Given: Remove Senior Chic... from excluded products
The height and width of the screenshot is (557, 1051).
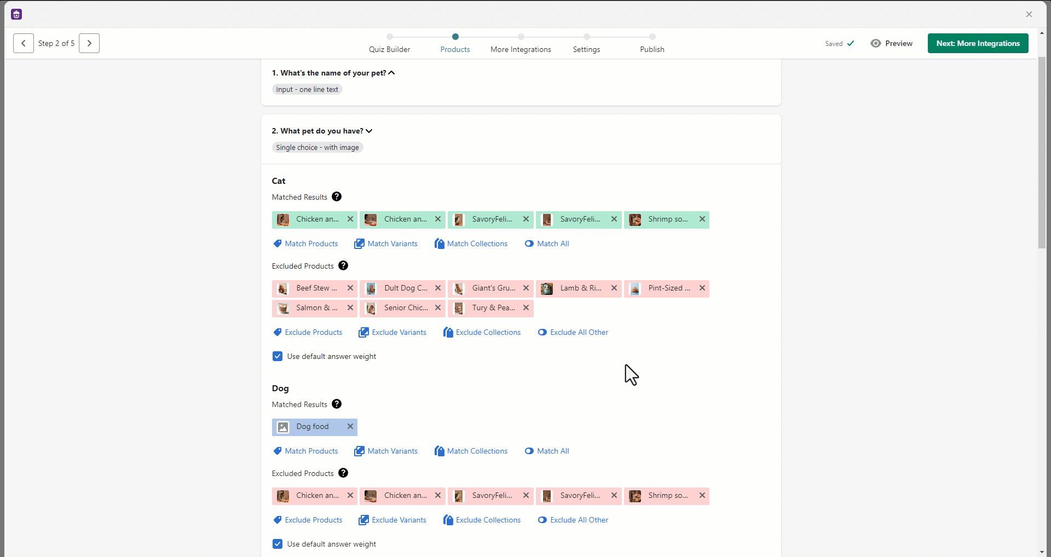Looking at the screenshot, I should [438, 307].
